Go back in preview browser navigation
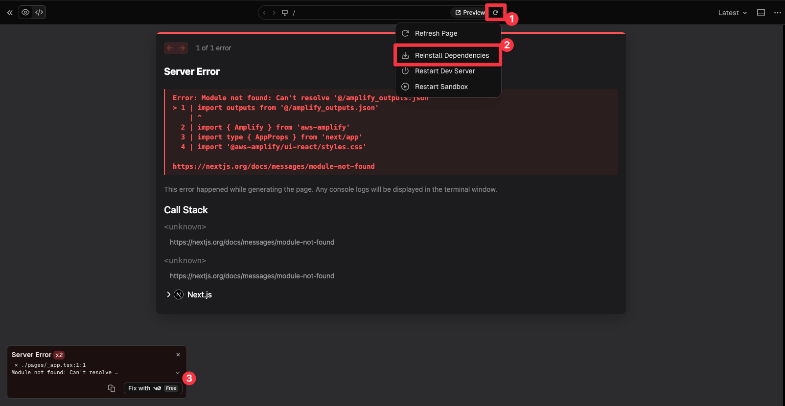The height and width of the screenshot is (406, 785). coord(264,13)
